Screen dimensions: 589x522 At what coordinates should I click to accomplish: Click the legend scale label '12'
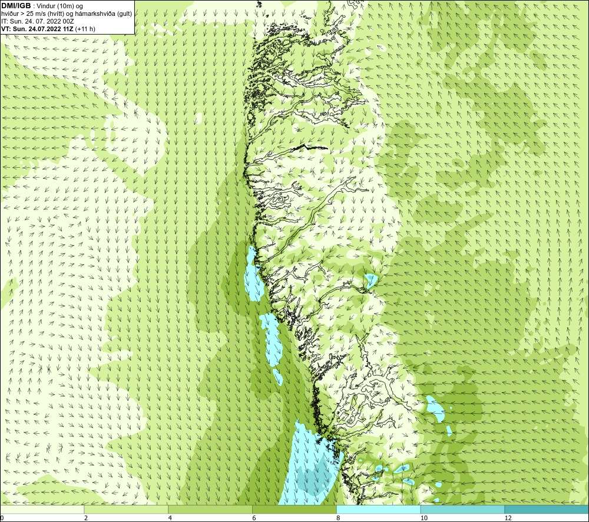point(508,518)
